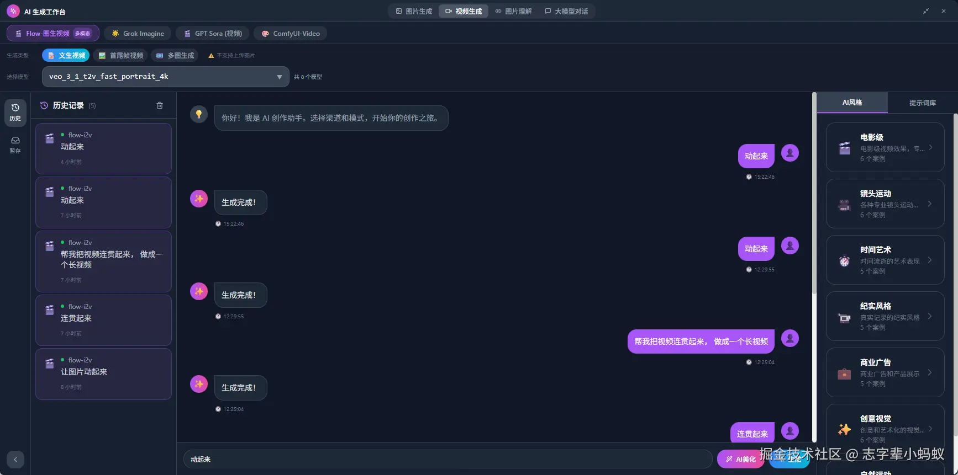Switch to the 视频生成 tab
The height and width of the screenshot is (475, 958).
464,11
